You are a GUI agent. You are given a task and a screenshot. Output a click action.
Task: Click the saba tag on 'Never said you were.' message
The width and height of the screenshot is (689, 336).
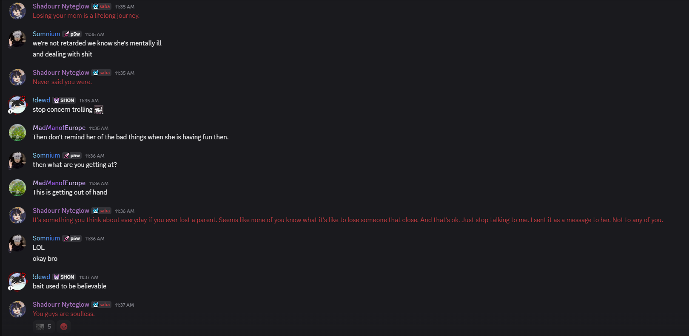pyautogui.click(x=101, y=73)
